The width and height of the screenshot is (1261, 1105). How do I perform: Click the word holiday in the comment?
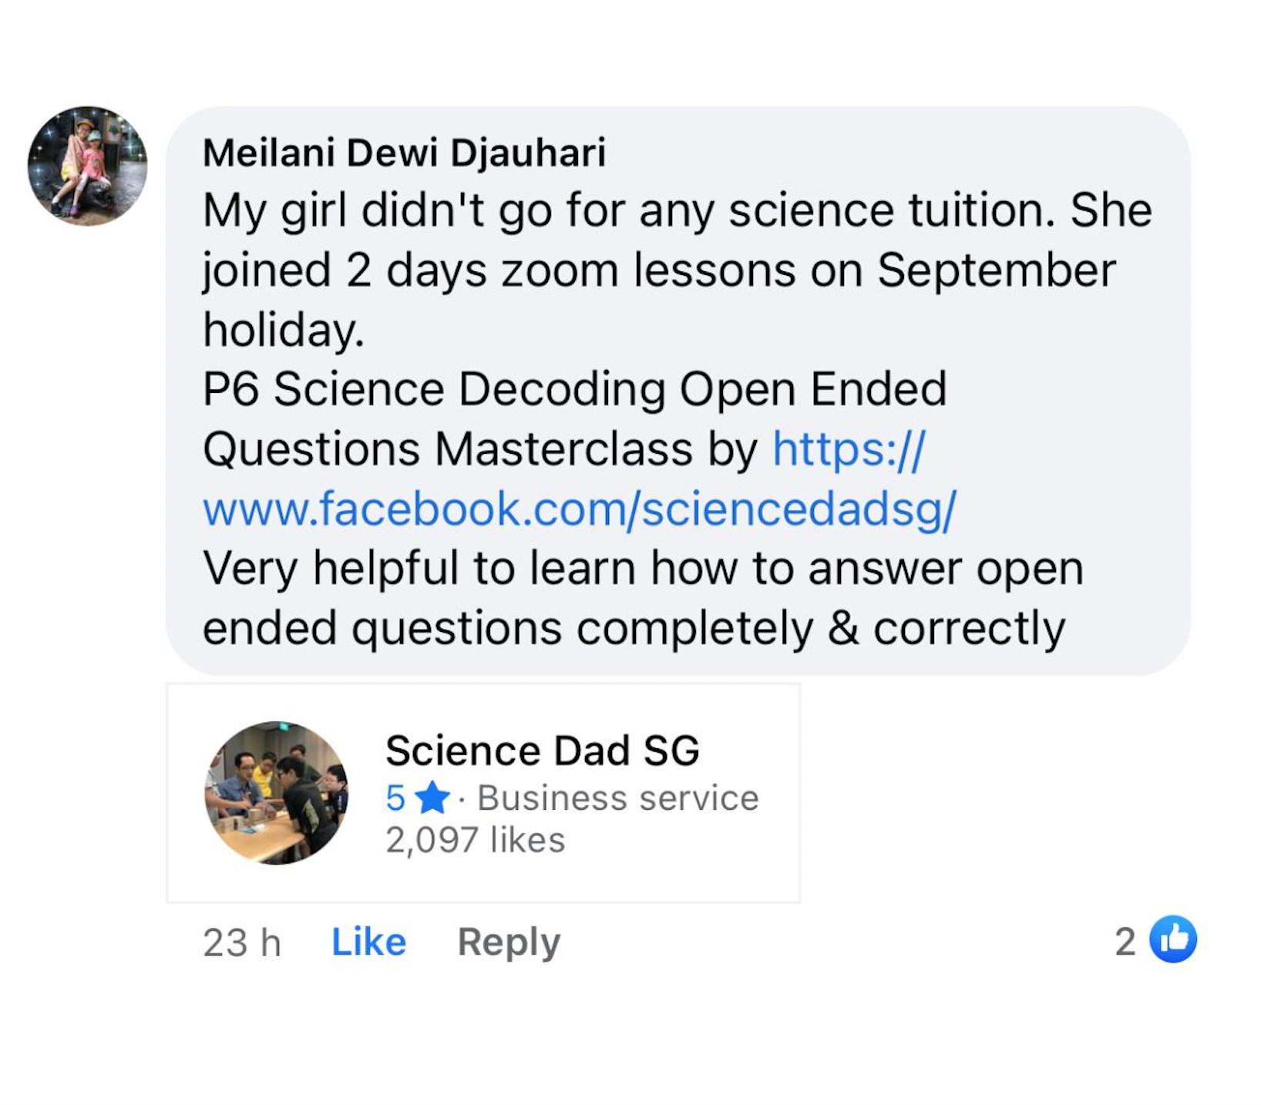pyautogui.click(x=282, y=330)
